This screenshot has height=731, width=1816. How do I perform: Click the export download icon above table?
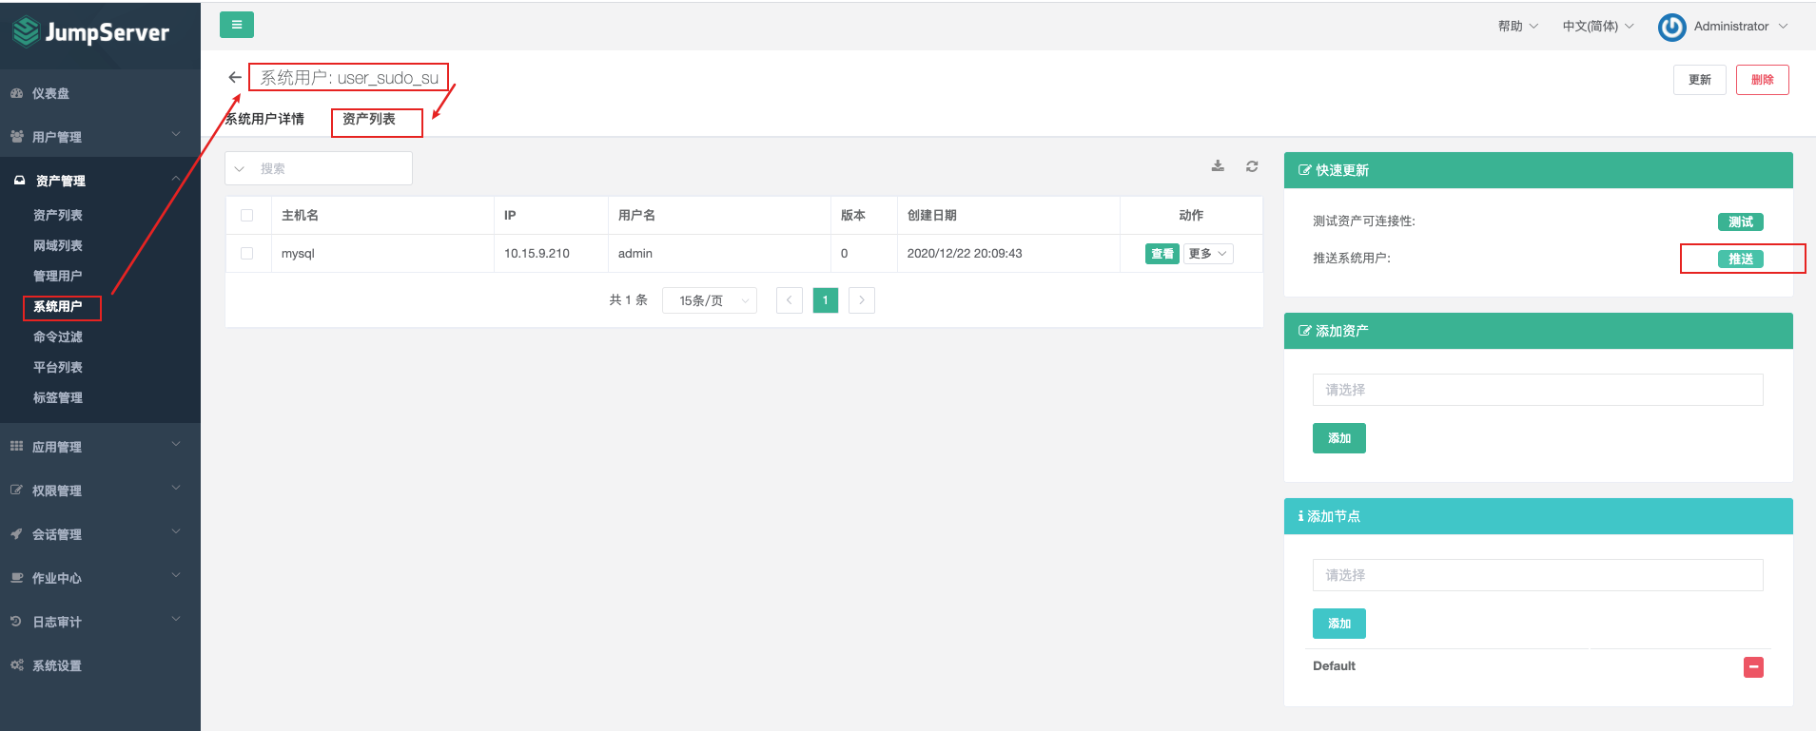coord(1218,166)
